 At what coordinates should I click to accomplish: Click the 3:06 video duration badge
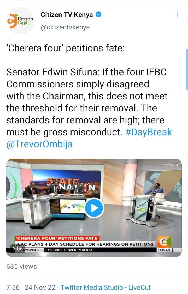click(x=18, y=249)
